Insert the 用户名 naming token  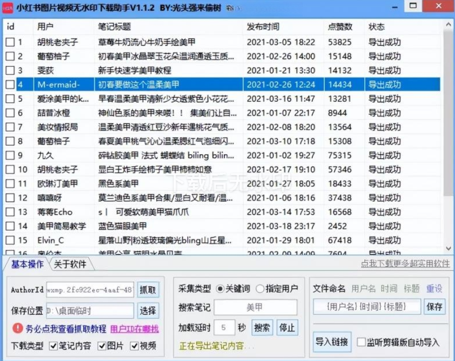pos(363,289)
